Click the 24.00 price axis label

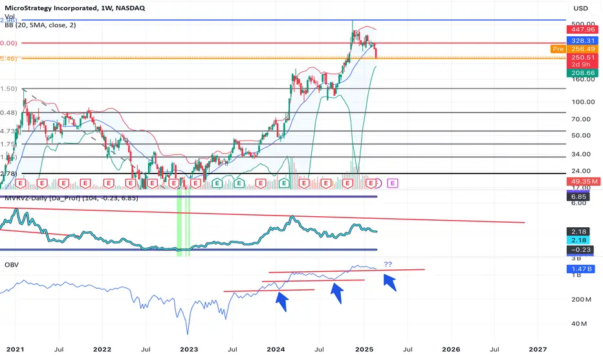tap(581, 170)
